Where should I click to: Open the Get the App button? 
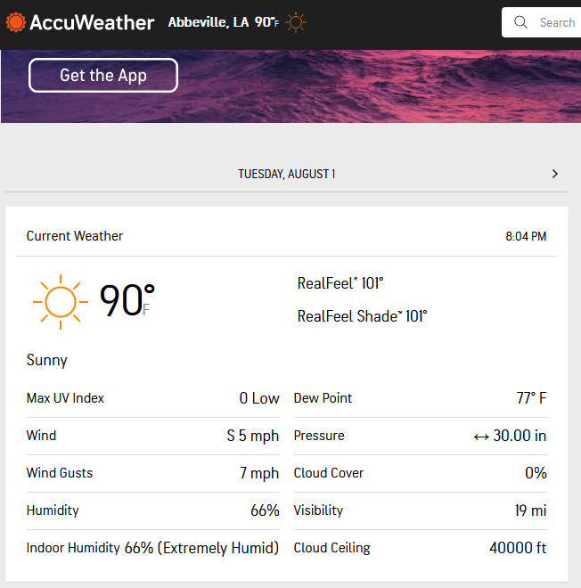pos(103,75)
